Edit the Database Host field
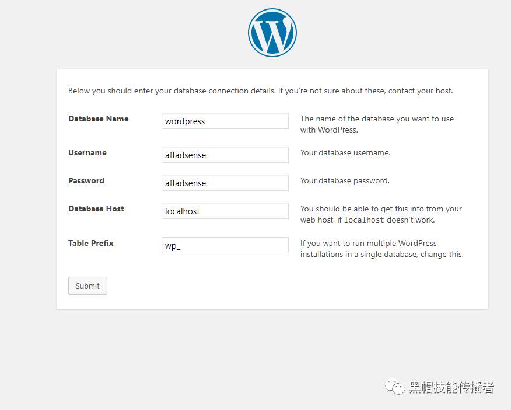 [225, 211]
